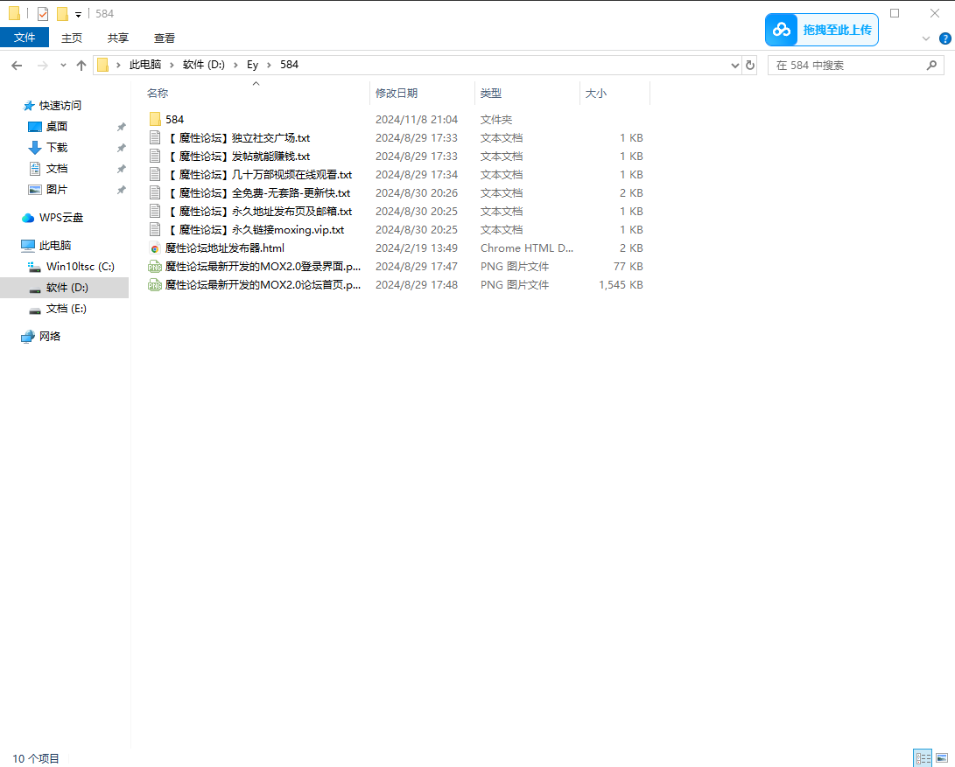
Task: Select the 全免费-无套路-更新快.txt file icon
Action: (x=155, y=193)
